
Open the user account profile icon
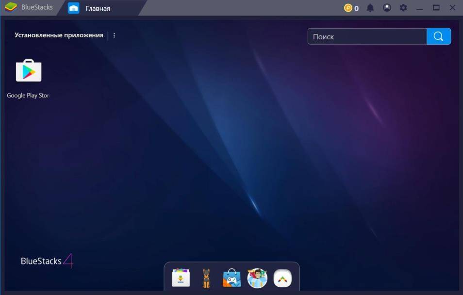[x=387, y=8]
